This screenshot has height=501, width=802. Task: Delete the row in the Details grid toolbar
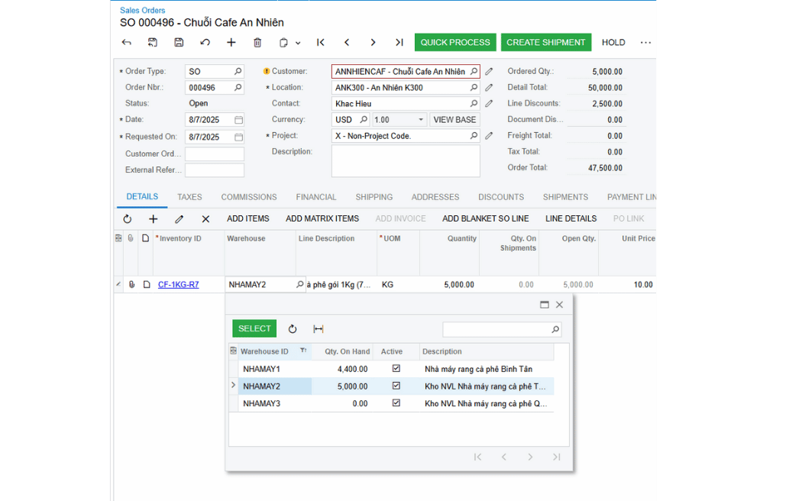(205, 219)
